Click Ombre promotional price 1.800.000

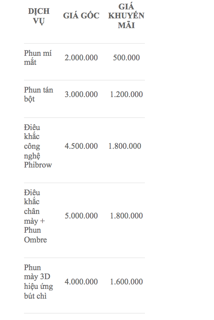126,216
